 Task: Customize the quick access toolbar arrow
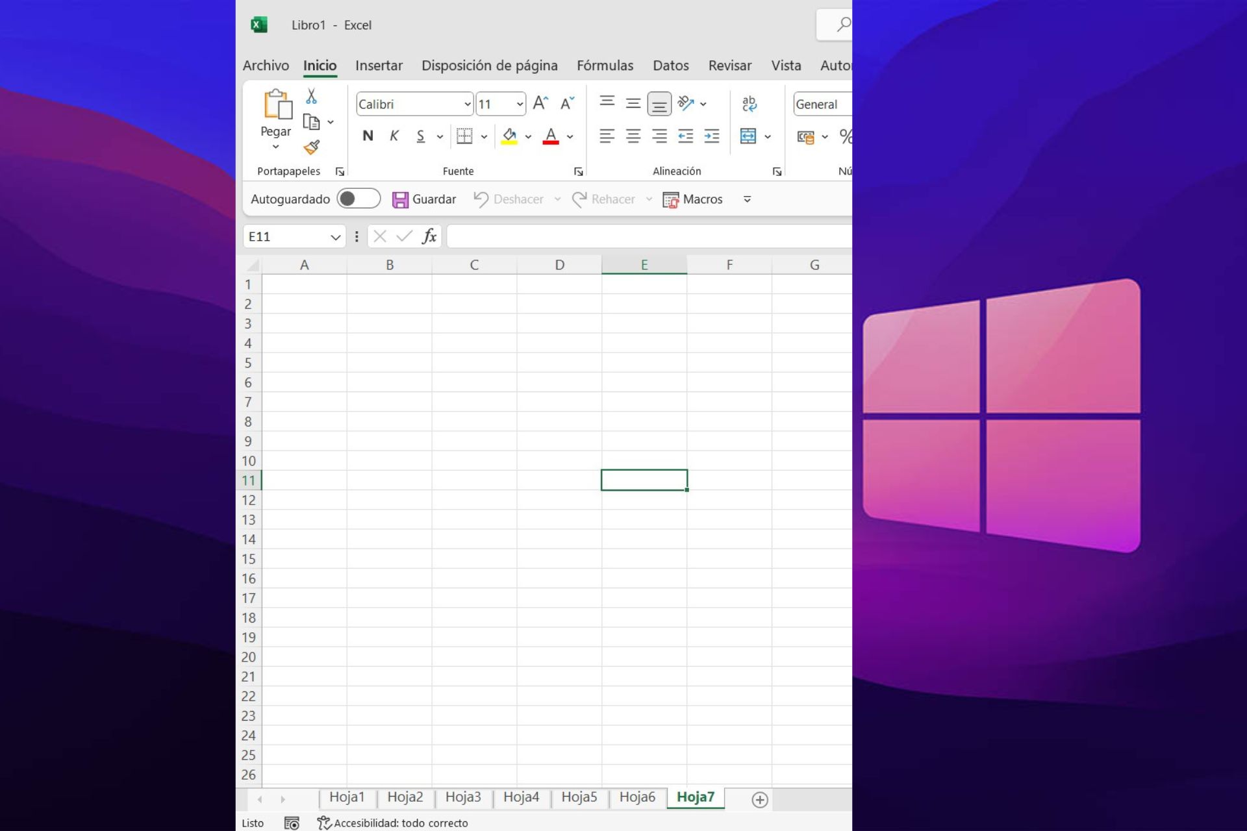pyautogui.click(x=747, y=199)
